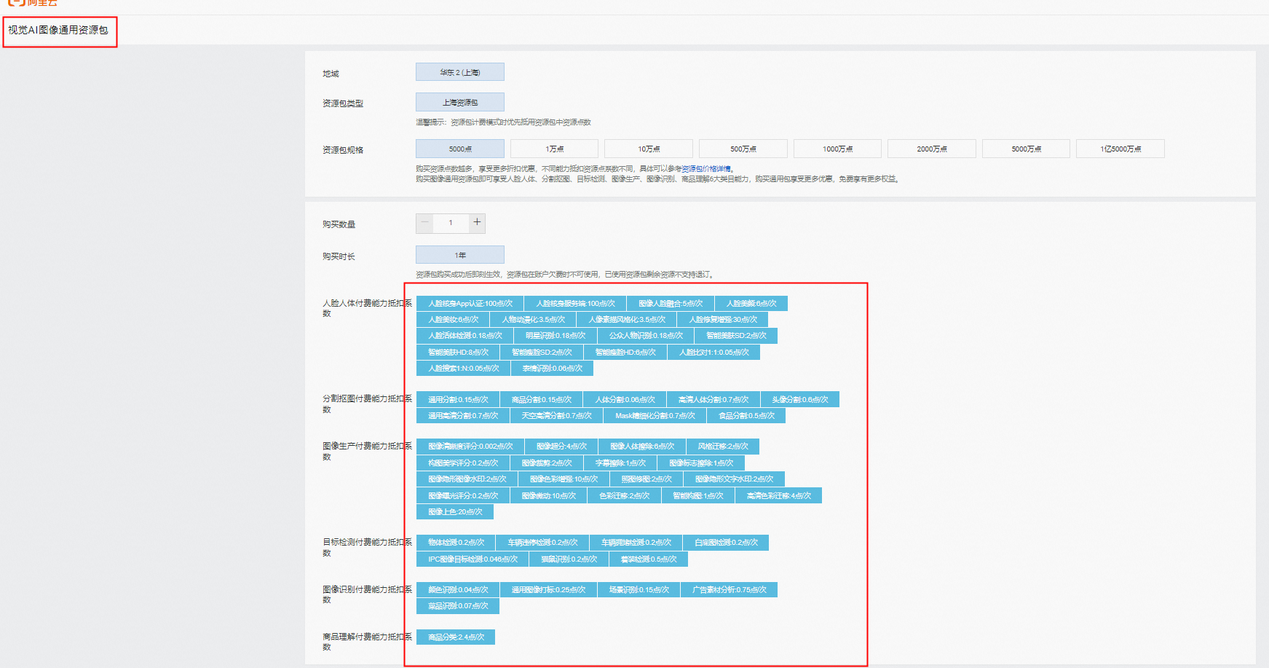Viewport: 1269px width, 668px height.
Task: Click the 图像人体擦除:6点/次 tag
Action: click(x=642, y=446)
